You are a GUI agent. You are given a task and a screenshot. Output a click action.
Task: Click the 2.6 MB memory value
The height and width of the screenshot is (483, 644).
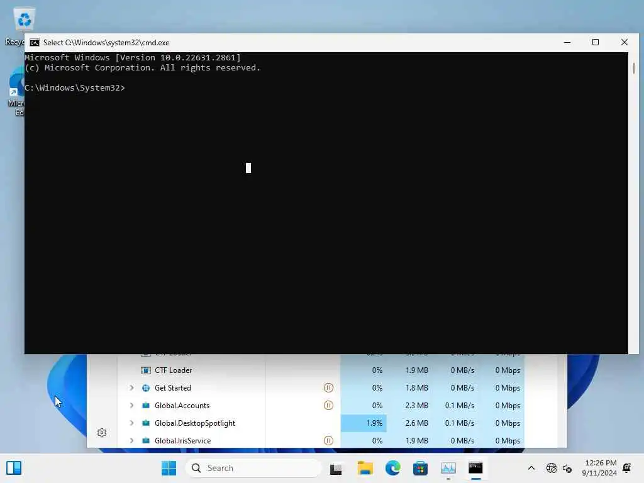coord(416,423)
